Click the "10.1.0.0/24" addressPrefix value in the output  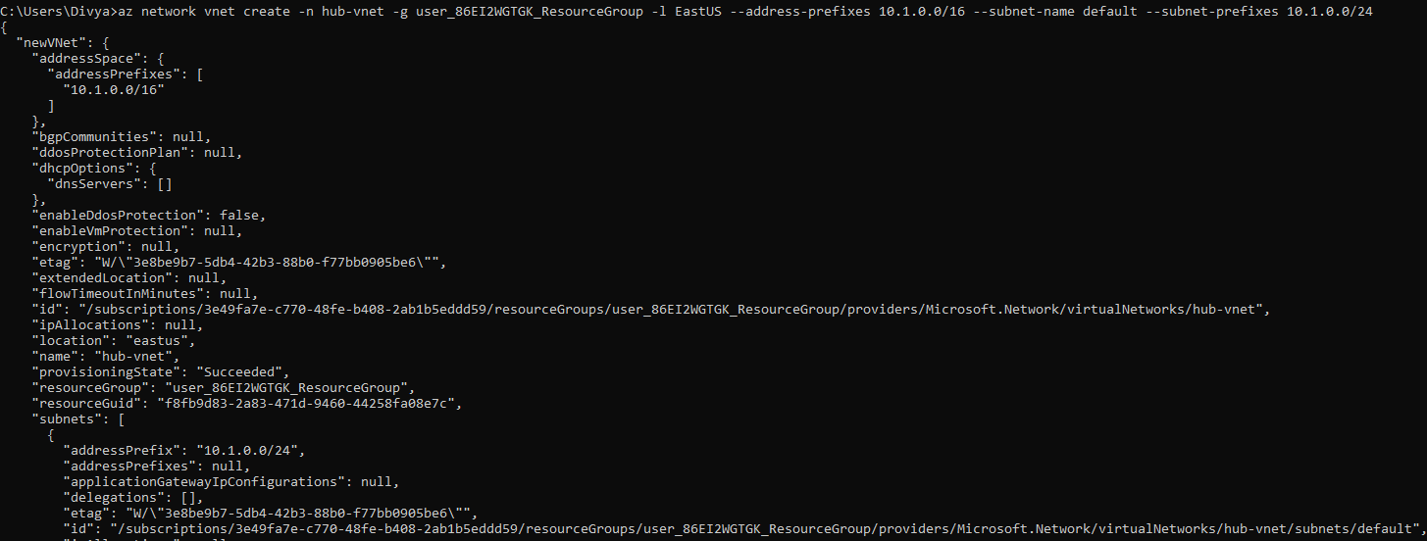(x=252, y=450)
